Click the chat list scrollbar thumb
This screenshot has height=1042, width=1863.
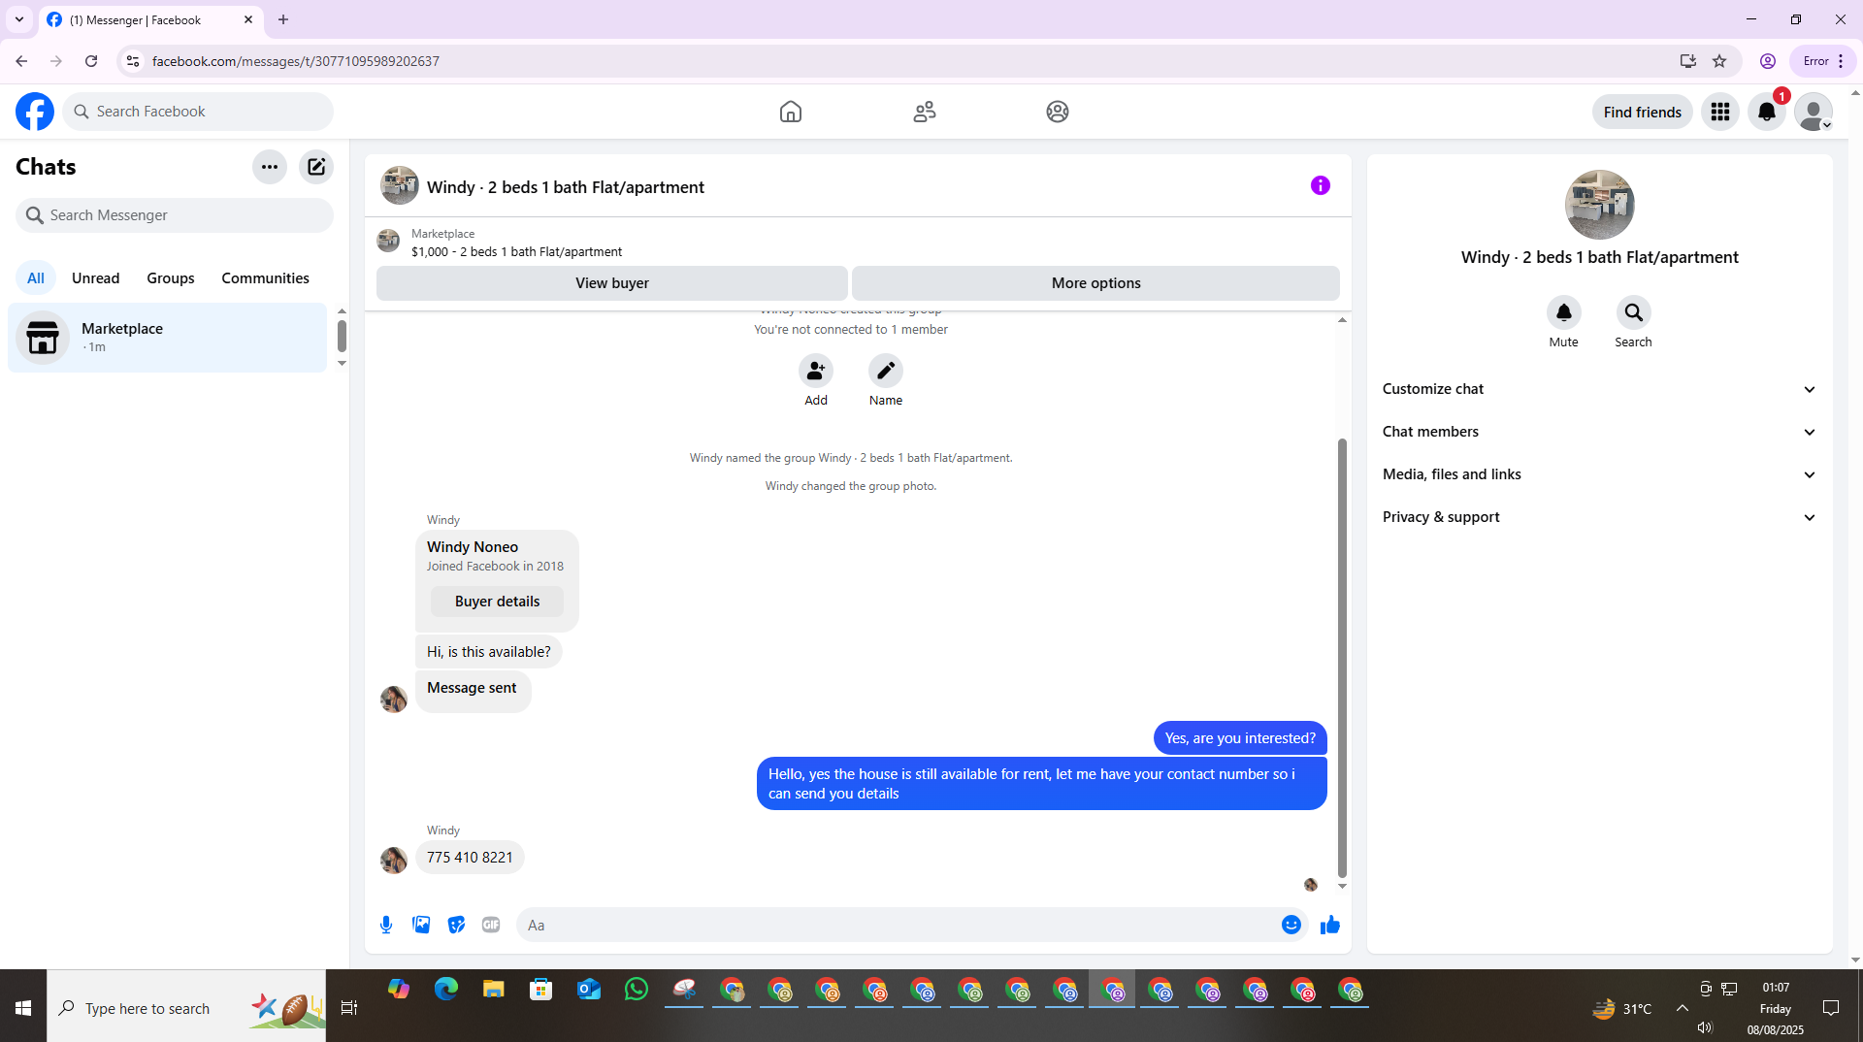[x=342, y=336]
